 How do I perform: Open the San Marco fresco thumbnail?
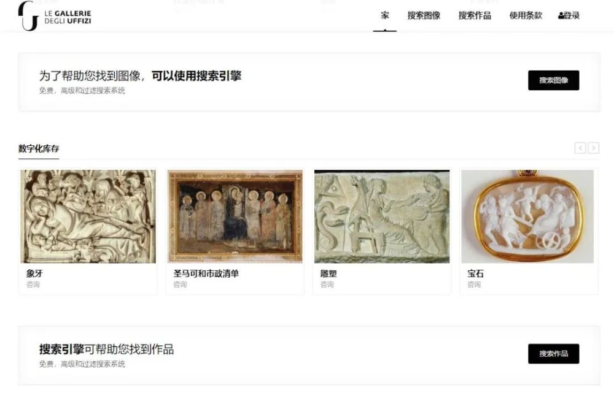235,216
